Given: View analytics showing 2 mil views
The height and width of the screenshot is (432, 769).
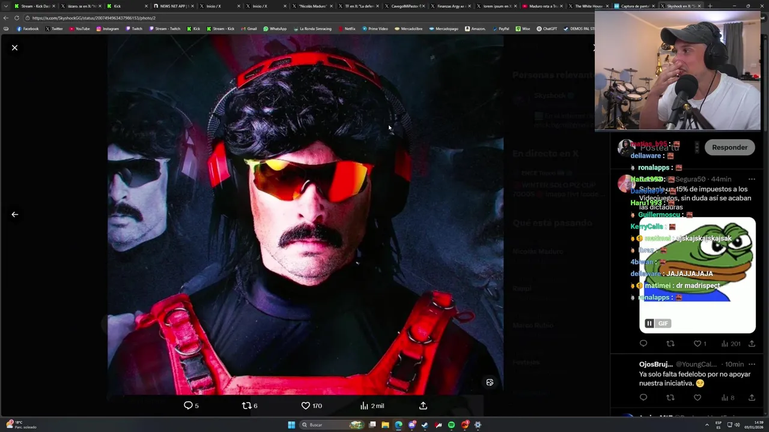Looking at the screenshot, I should pyautogui.click(x=372, y=406).
